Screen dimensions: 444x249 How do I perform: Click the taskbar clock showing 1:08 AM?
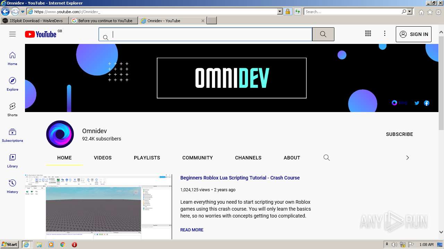pos(426,245)
